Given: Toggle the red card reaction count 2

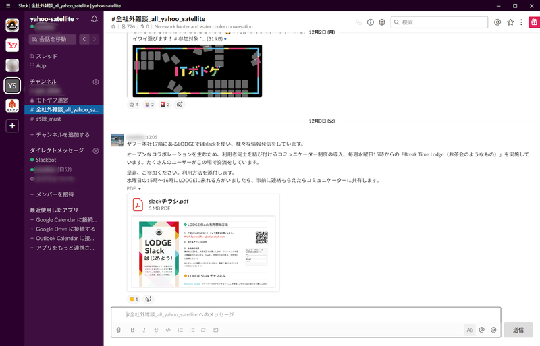Looking at the screenshot, I should click(165, 105).
